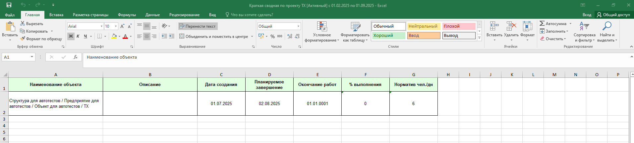Expand the cell styles gallery
This screenshot has width=634, height=143.
(479, 38)
